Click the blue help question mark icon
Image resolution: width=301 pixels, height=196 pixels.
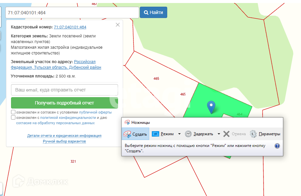tap(277, 146)
